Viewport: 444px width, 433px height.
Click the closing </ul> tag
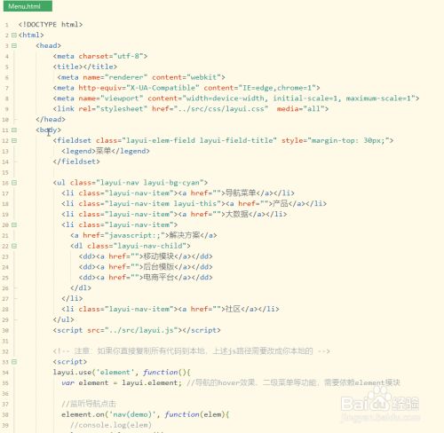(63, 319)
